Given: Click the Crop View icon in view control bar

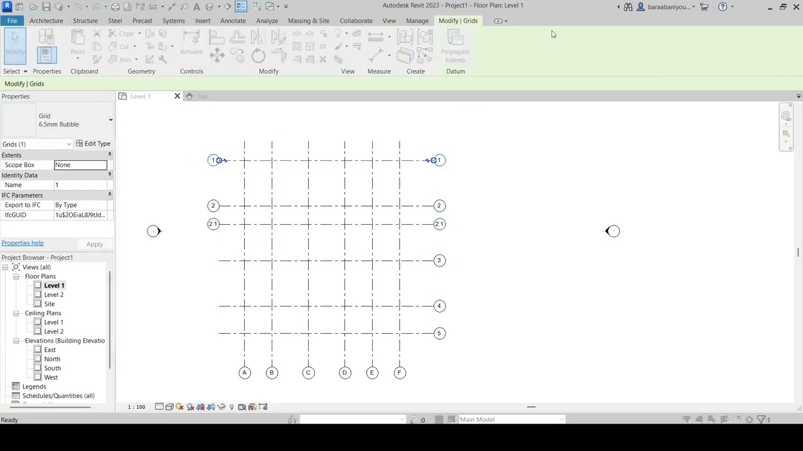Looking at the screenshot, I should (x=201, y=407).
